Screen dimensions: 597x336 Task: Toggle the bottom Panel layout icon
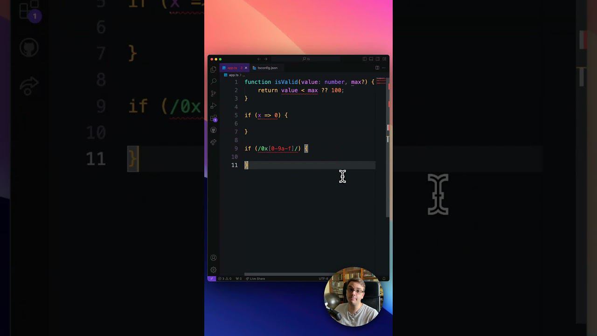[x=371, y=59]
